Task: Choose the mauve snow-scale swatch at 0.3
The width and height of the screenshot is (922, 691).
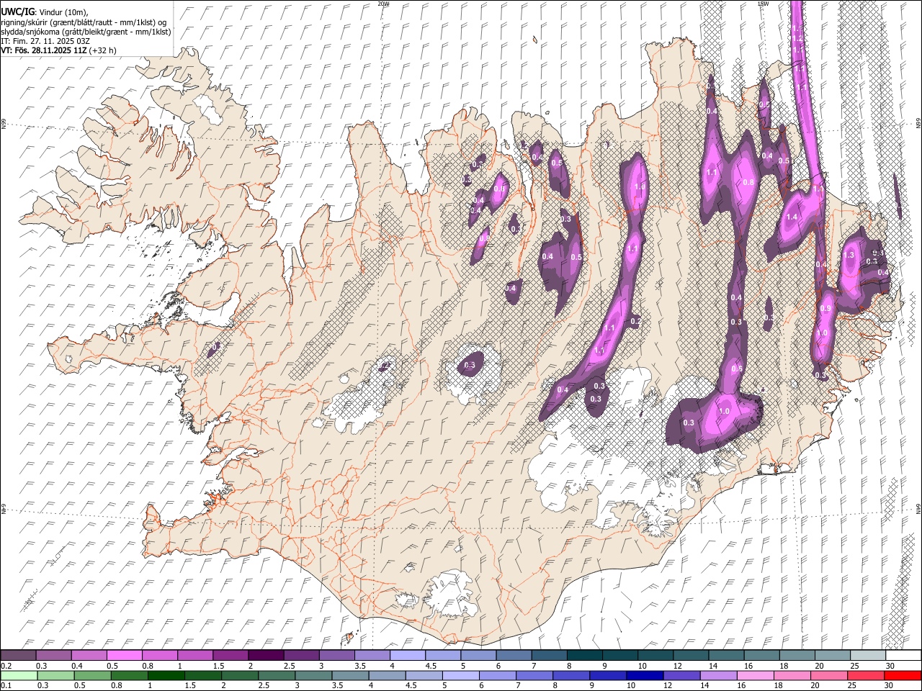Action: tap(53, 655)
